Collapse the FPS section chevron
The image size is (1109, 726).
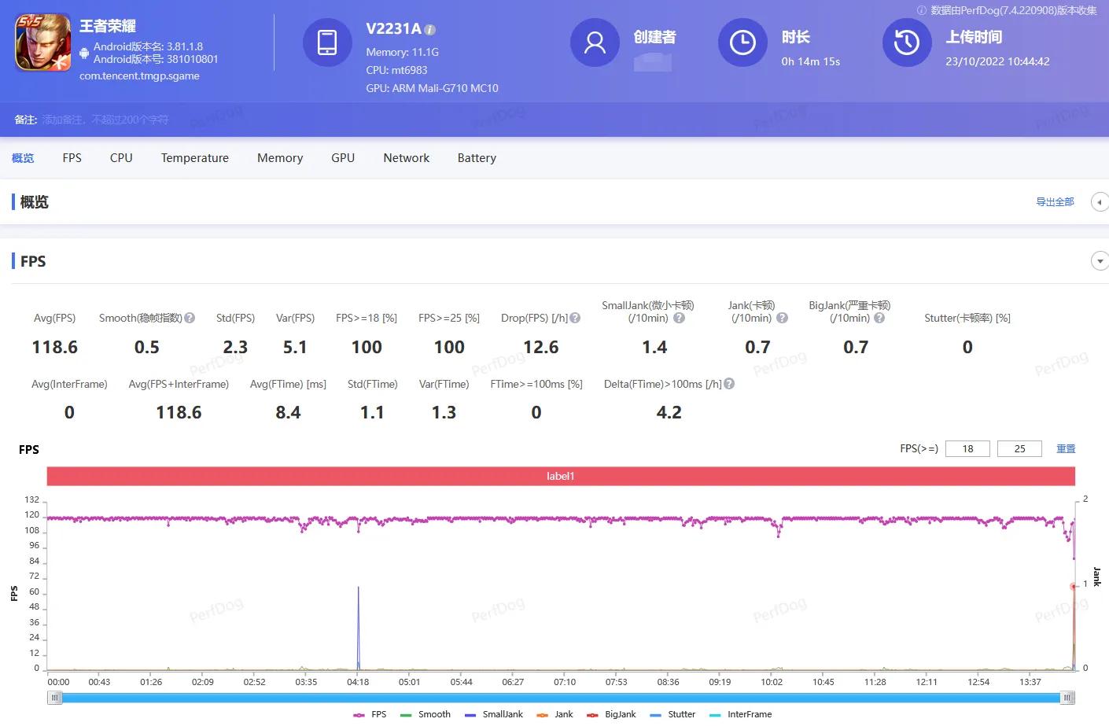tap(1099, 260)
